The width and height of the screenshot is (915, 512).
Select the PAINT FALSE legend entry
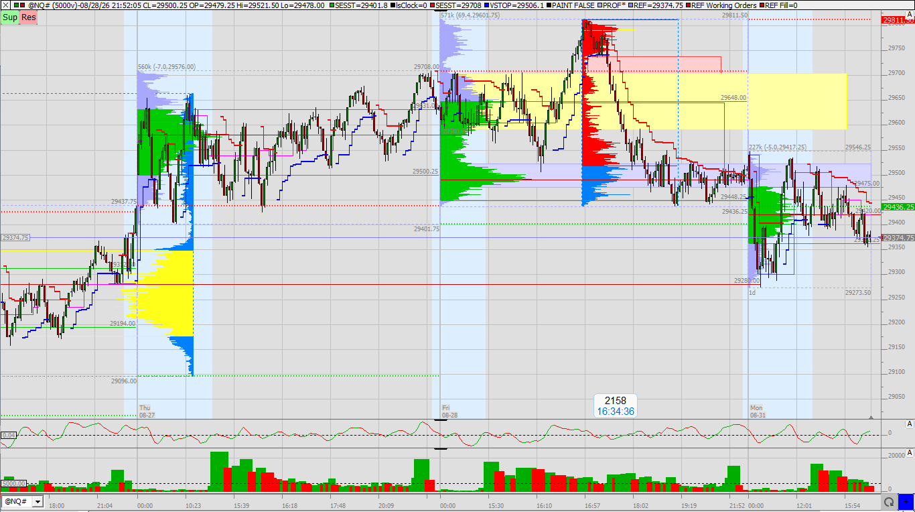pyautogui.click(x=571, y=5)
